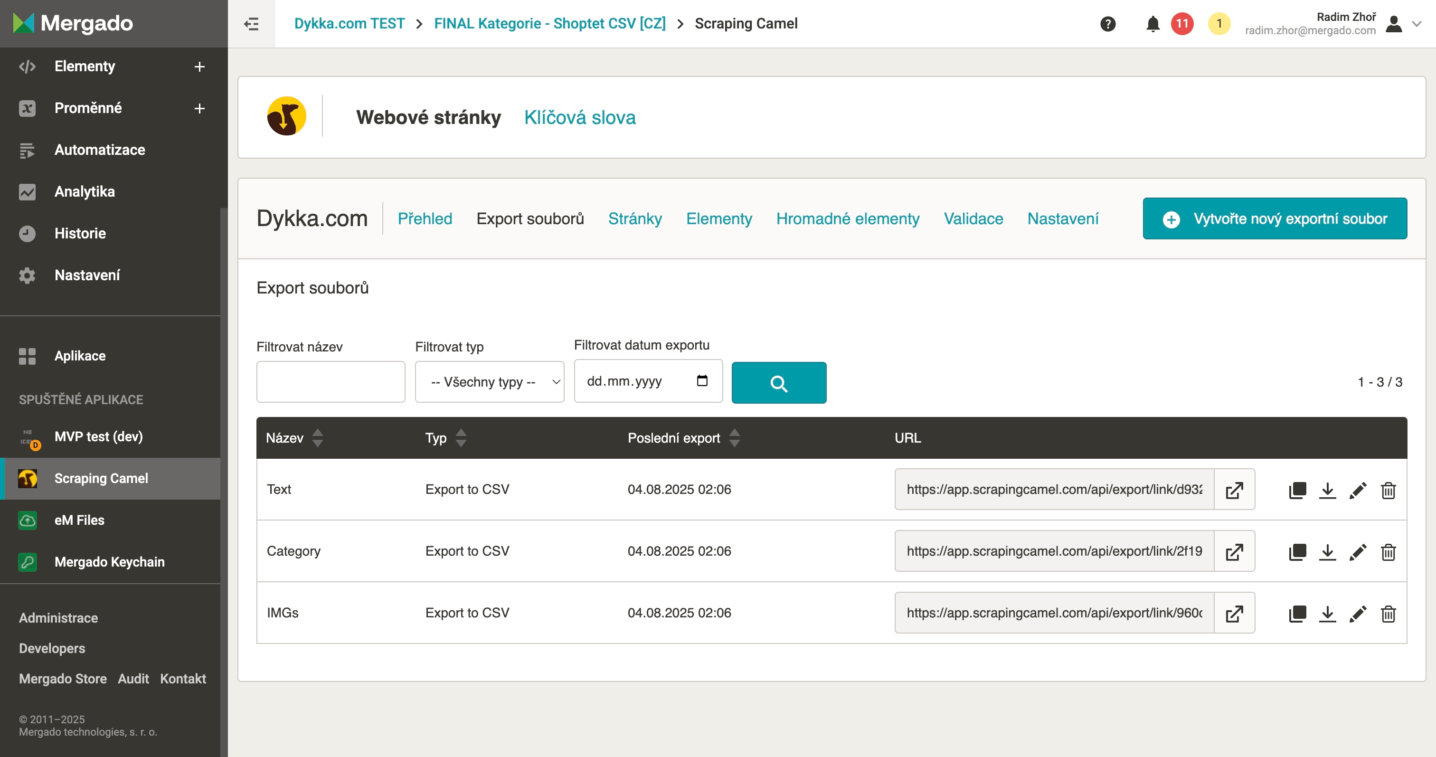This screenshot has height=757, width=1436.
Task: Copy the Category export URL
Action: (1297, 552)
